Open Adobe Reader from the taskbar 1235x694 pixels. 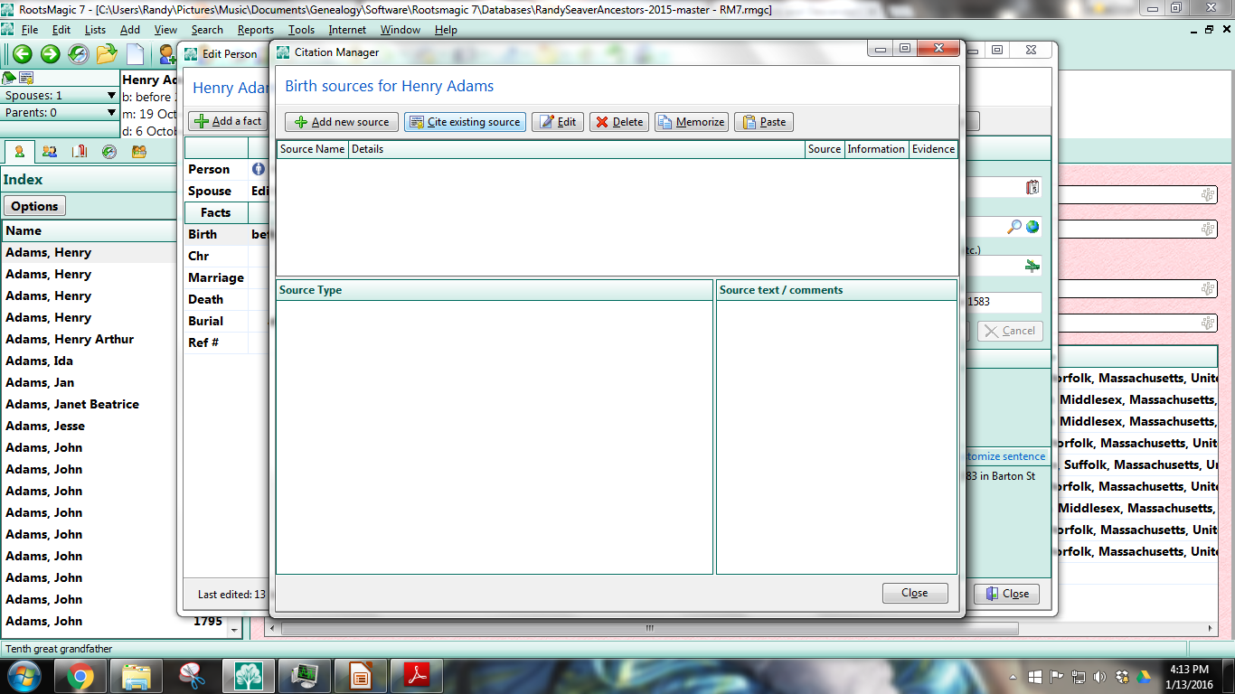coord(416,676)
